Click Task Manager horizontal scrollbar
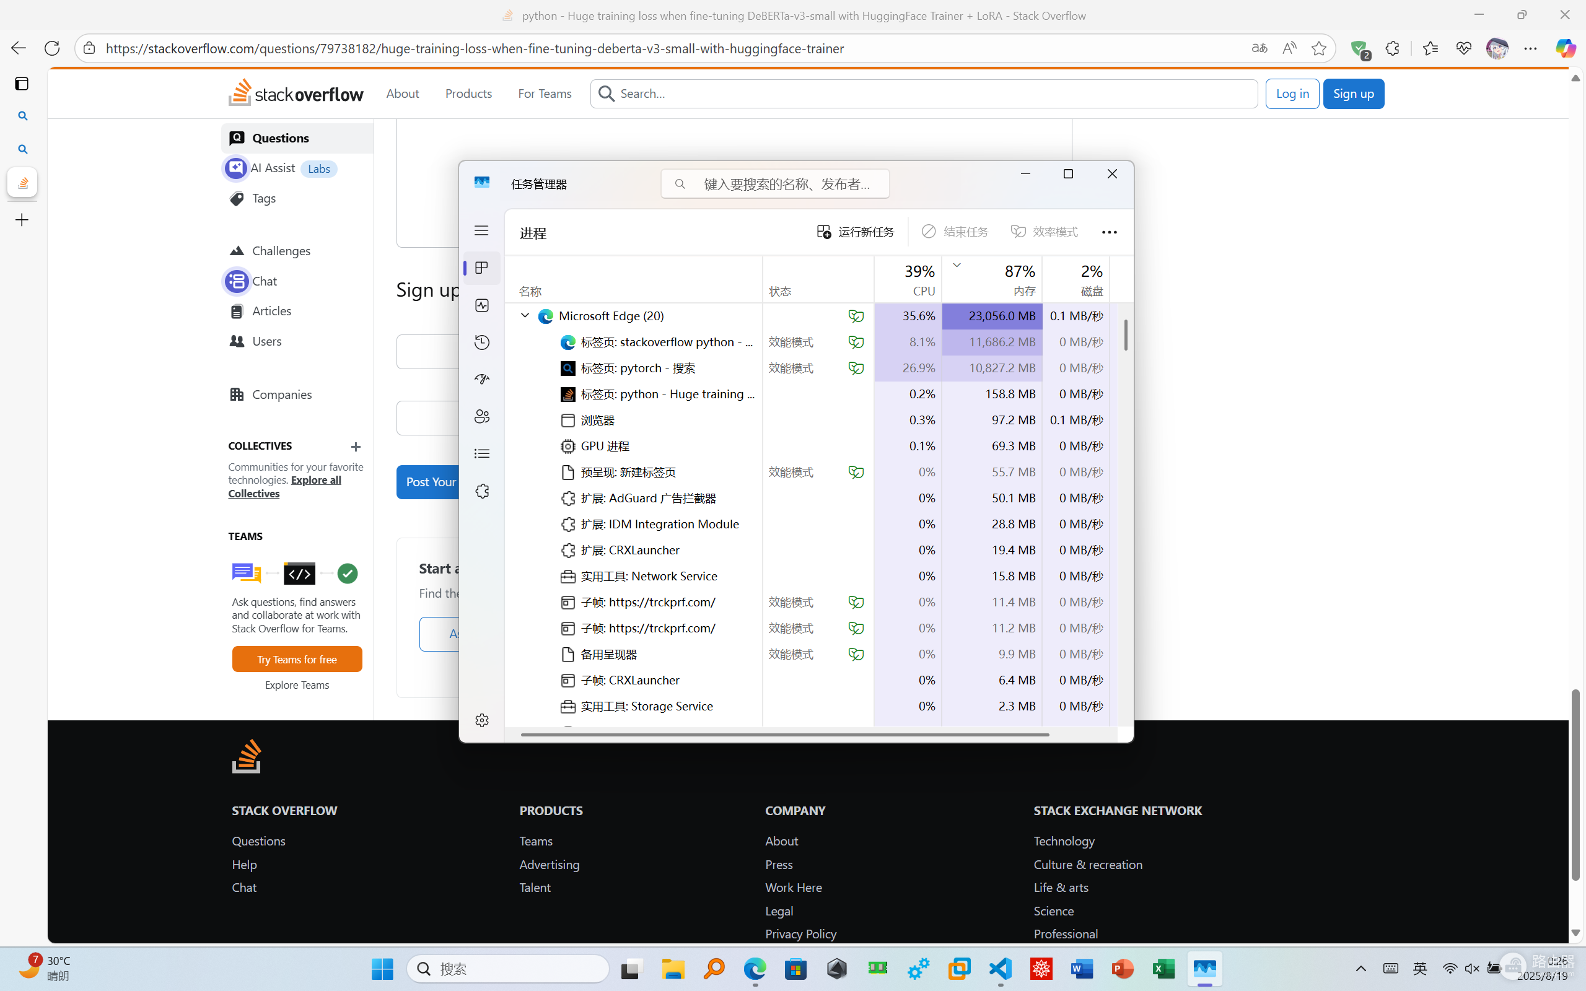 click(784, 734)
